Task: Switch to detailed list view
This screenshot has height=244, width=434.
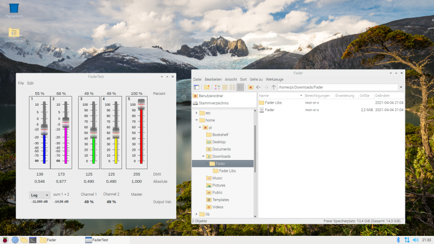Action: [x=240, y=87]
